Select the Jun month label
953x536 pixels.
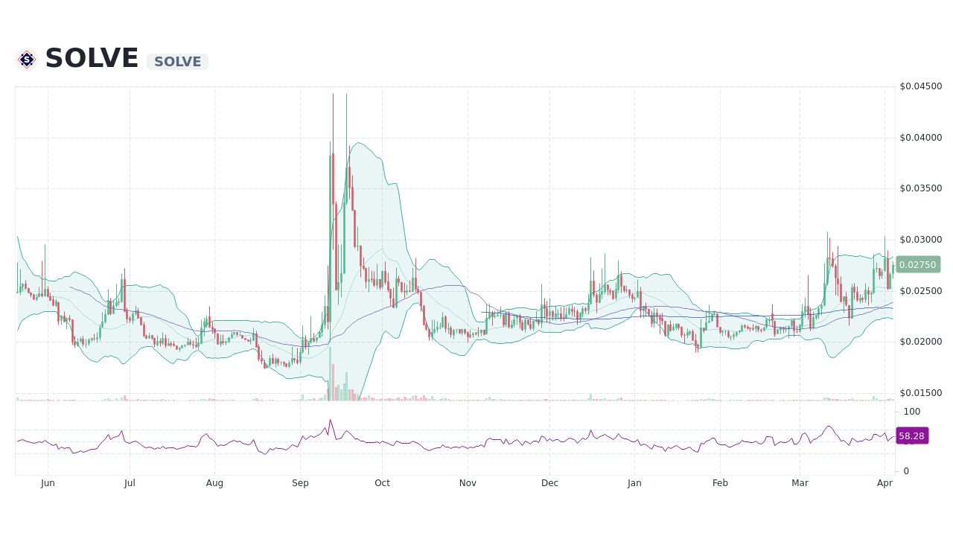pos(48,482)
